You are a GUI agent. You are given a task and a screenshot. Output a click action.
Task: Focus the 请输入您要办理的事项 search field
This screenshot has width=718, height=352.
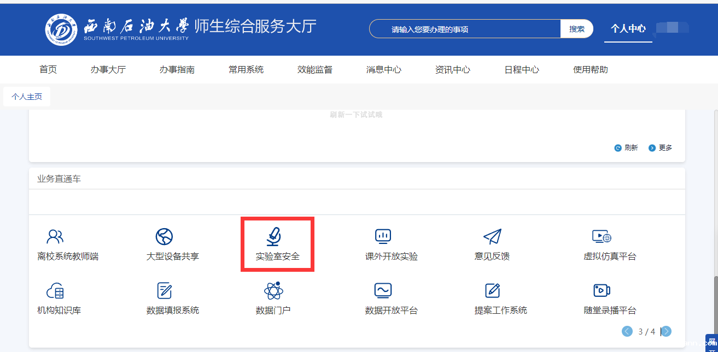point(465,29)
